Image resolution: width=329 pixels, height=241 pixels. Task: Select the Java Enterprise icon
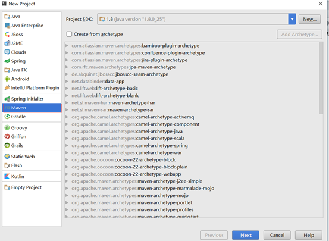(7, 26)
